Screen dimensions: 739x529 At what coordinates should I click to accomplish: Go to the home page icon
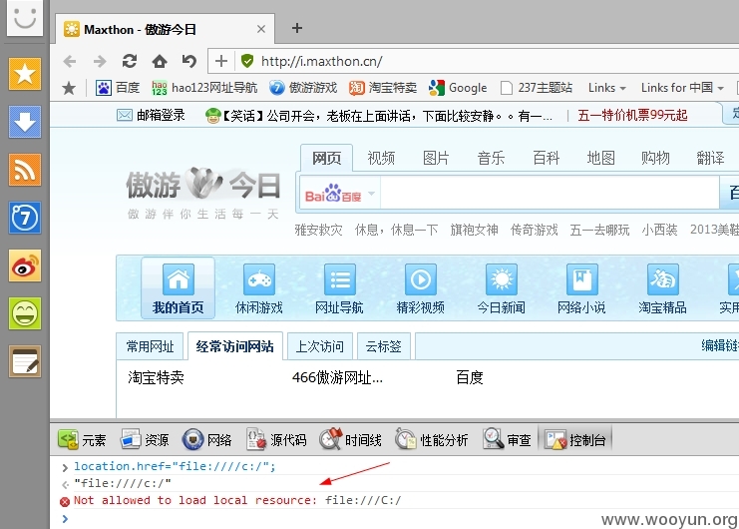(x=160, y=61)
